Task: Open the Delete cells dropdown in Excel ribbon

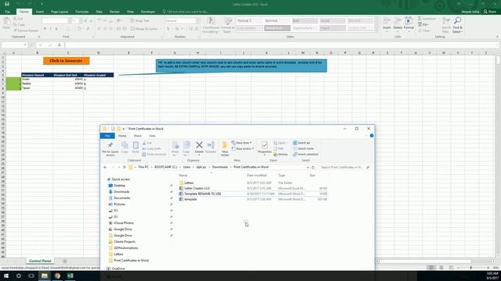Action: tap(398, 25)
